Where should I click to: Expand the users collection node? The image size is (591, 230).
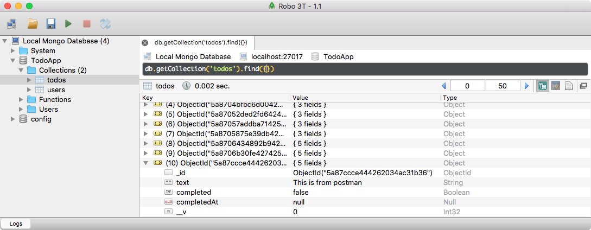pyautogui.click(x=30, y=90)
